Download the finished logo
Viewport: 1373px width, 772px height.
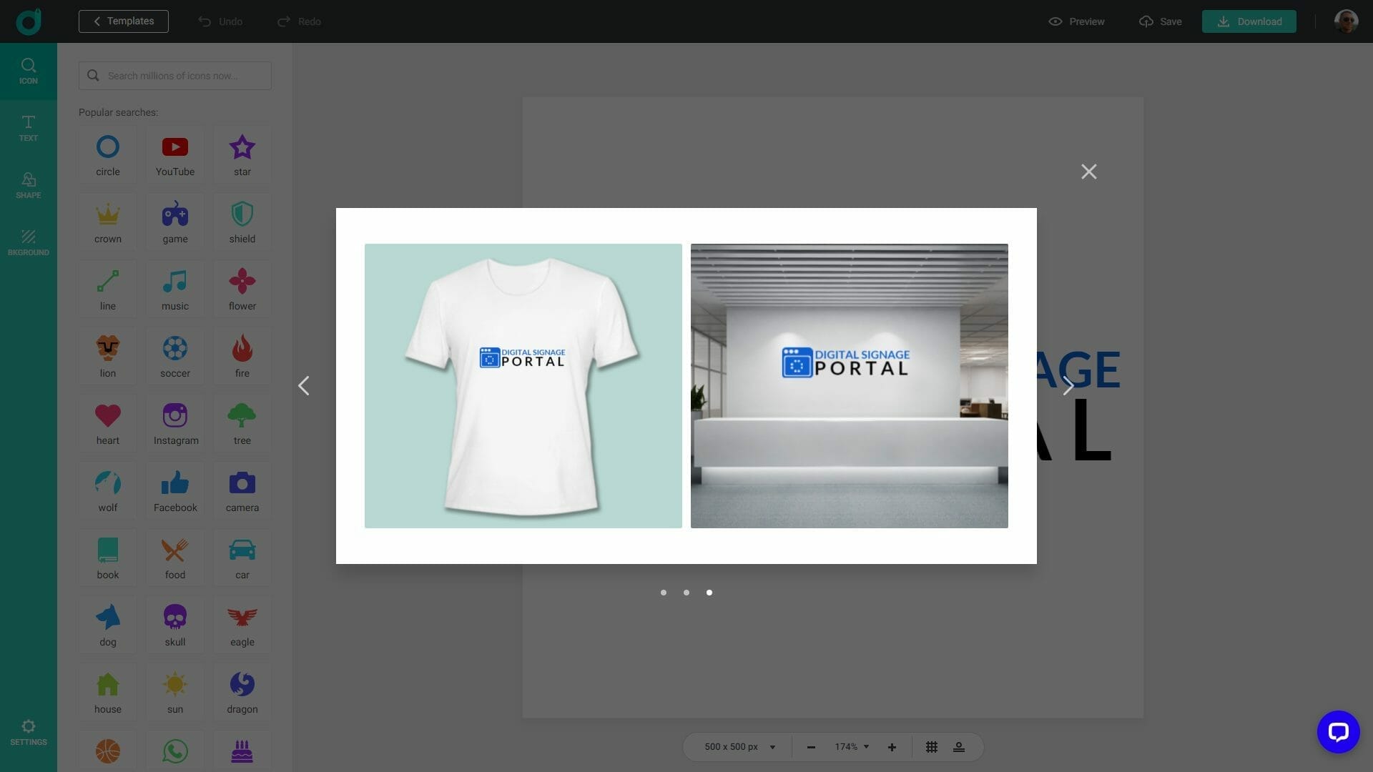coord(1249,21)
